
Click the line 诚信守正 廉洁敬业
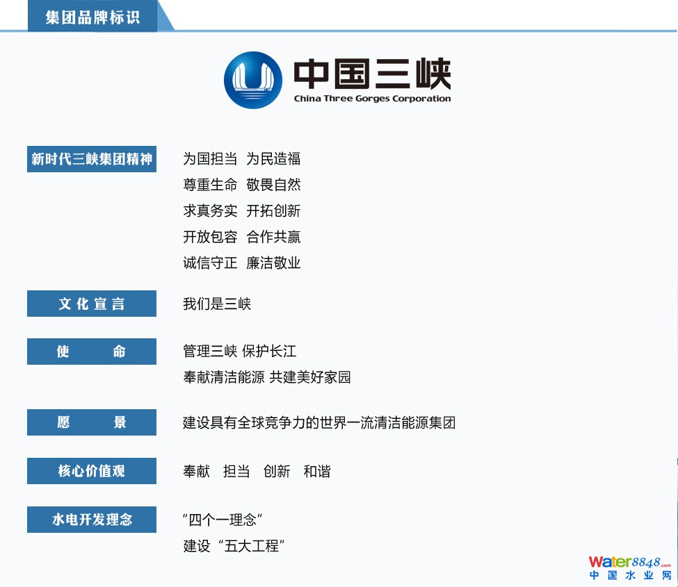click(x=241, y=263)
